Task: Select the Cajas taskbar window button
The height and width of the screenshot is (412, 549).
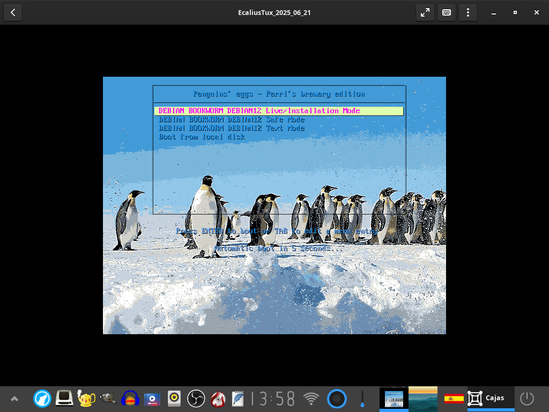Action: (x=491, y=399)
